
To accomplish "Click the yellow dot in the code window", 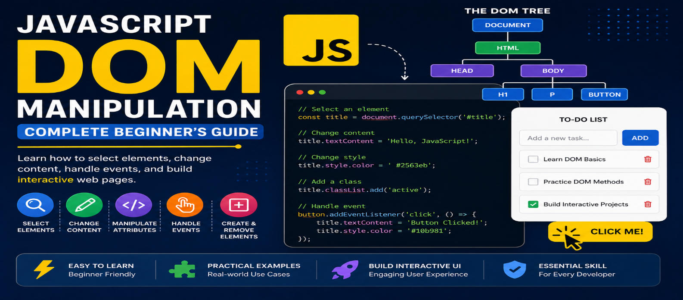I will tap(311, 92).
